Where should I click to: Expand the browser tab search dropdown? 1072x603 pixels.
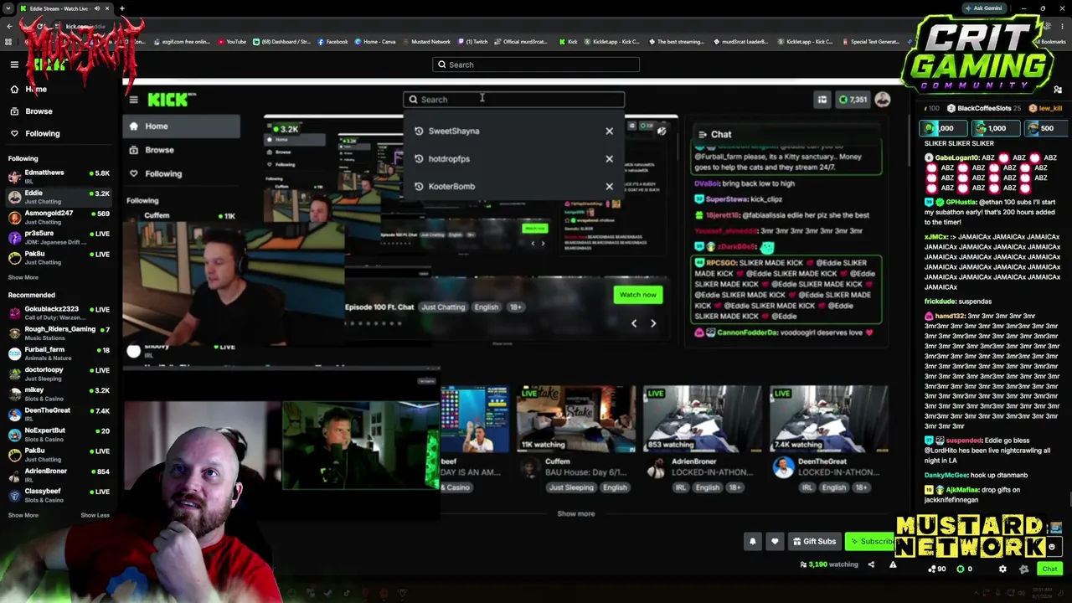point(9,8)
